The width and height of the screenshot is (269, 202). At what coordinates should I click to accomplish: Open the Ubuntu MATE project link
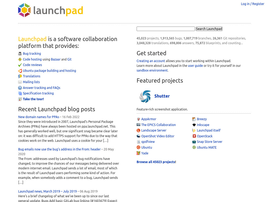pyautogui.click(x=206, y=148)
